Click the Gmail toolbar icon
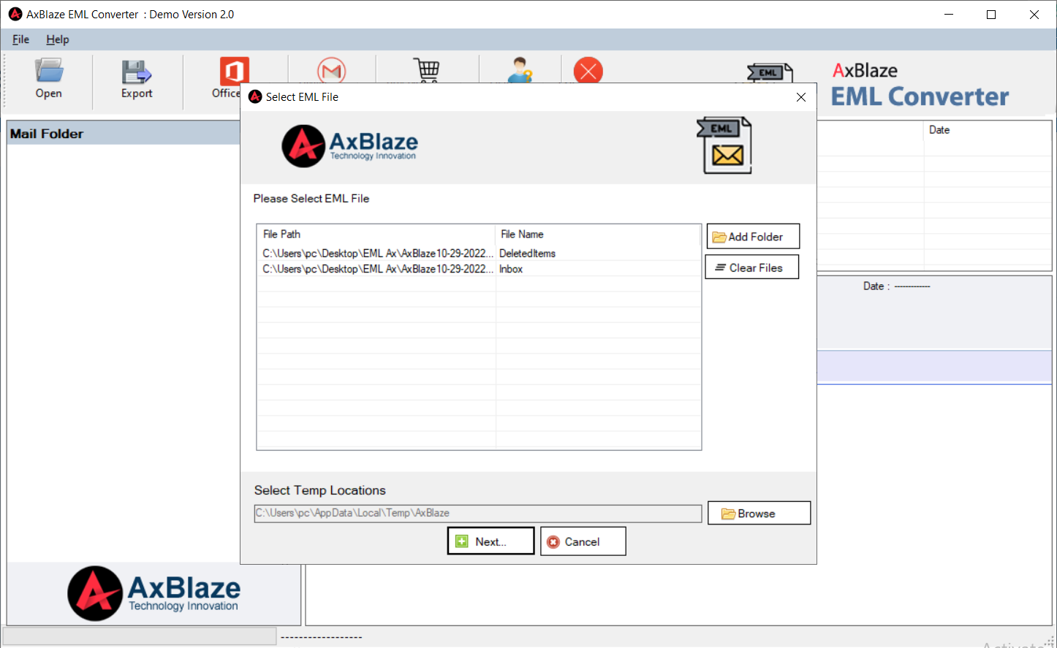The height and width of the screenshot is (648, 1057). 331,71
